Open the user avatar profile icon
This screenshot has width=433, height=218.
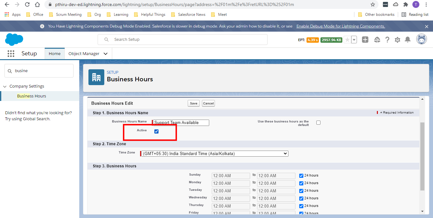point(422,39)
